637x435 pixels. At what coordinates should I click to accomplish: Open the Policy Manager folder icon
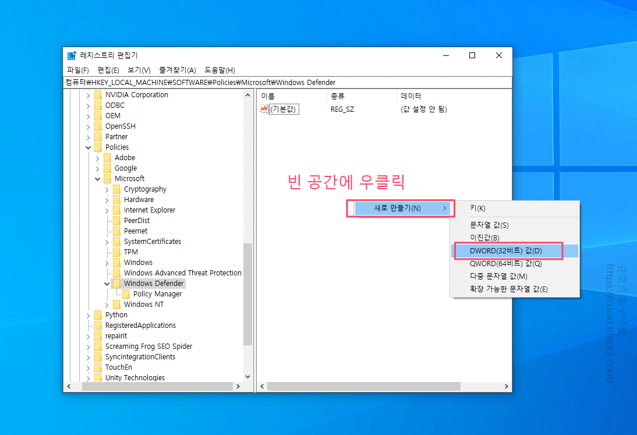coord(128,293)
